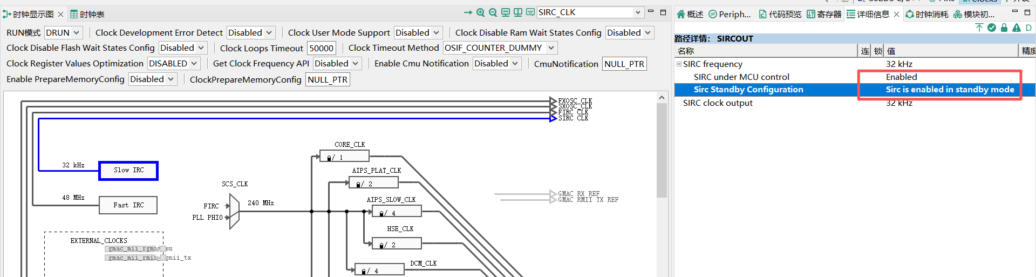Screen dimensions: 1036x277
Task: Select SIRC clock output row
Action: point(854,103)
